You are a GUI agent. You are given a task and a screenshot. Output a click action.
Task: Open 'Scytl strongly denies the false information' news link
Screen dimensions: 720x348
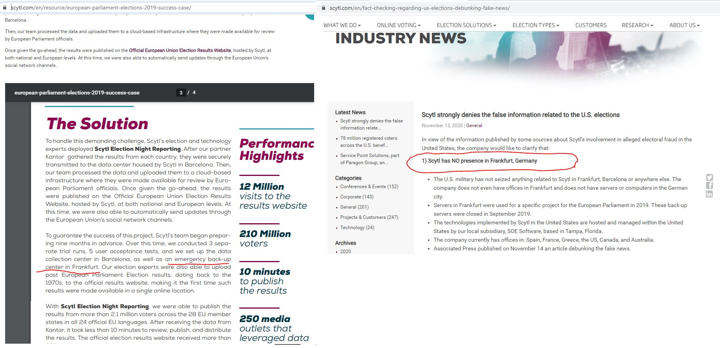[x=371, y=124]
